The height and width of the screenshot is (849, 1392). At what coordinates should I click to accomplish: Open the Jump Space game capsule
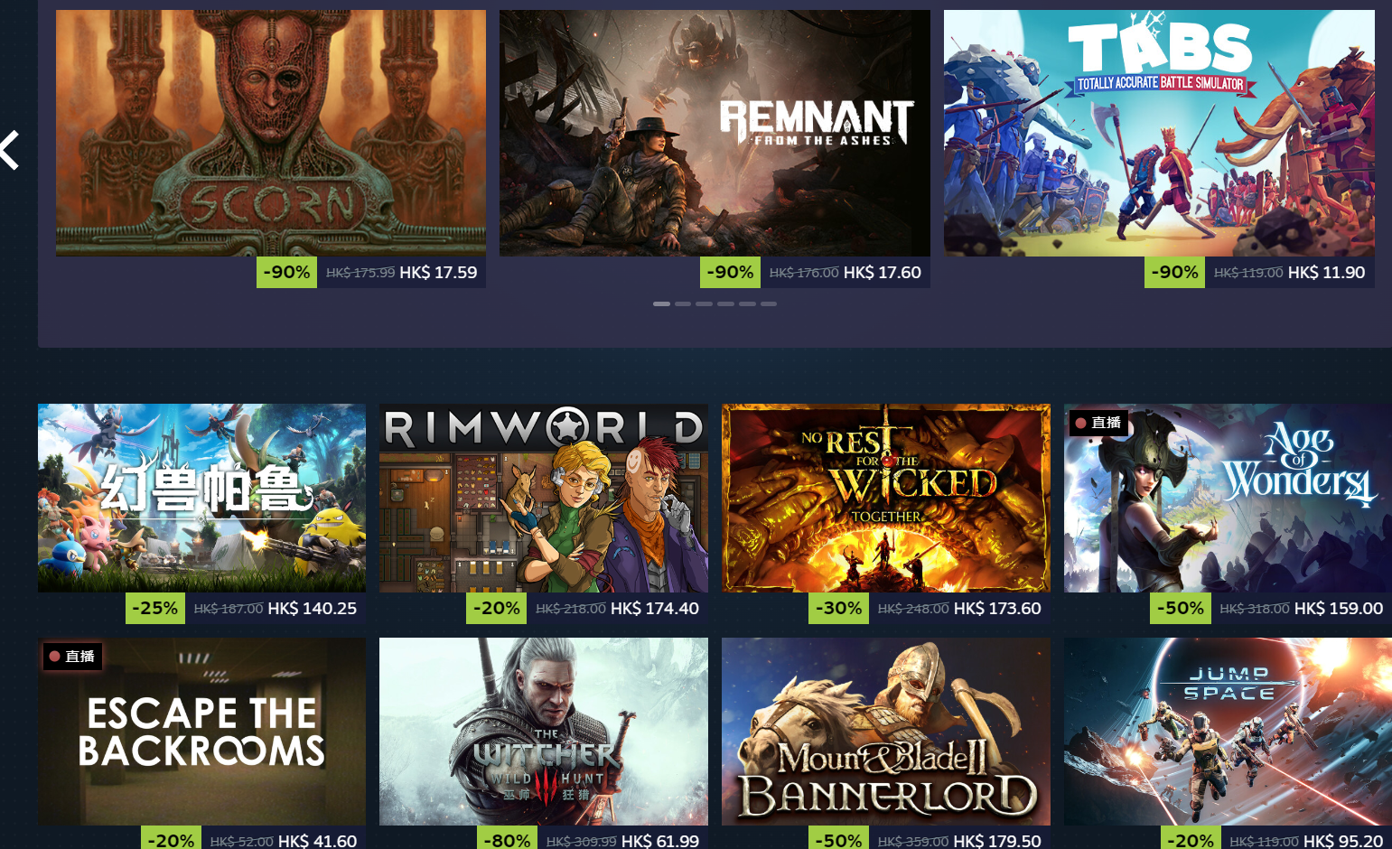click(1228, 732)
